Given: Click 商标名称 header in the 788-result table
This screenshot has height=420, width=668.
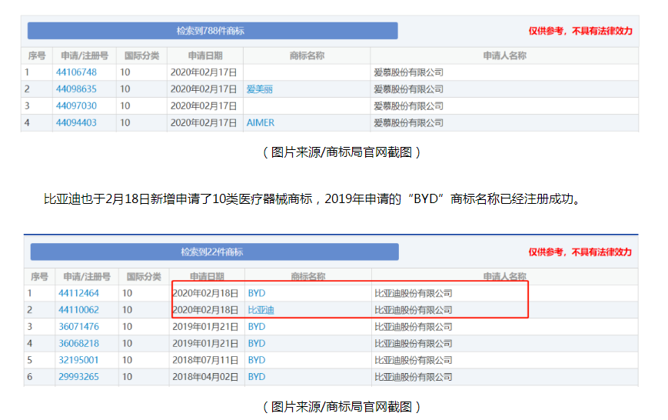Looking at the screenshot, I should 307,55.
